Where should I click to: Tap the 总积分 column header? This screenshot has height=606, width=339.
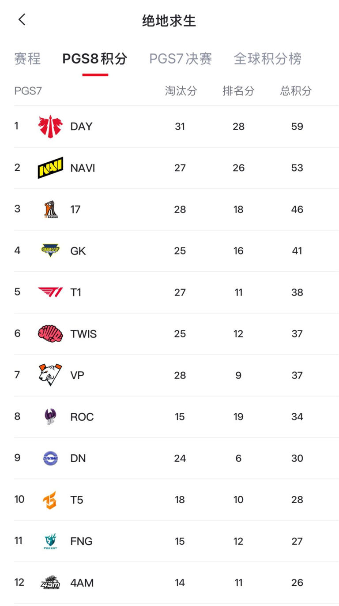296,91
